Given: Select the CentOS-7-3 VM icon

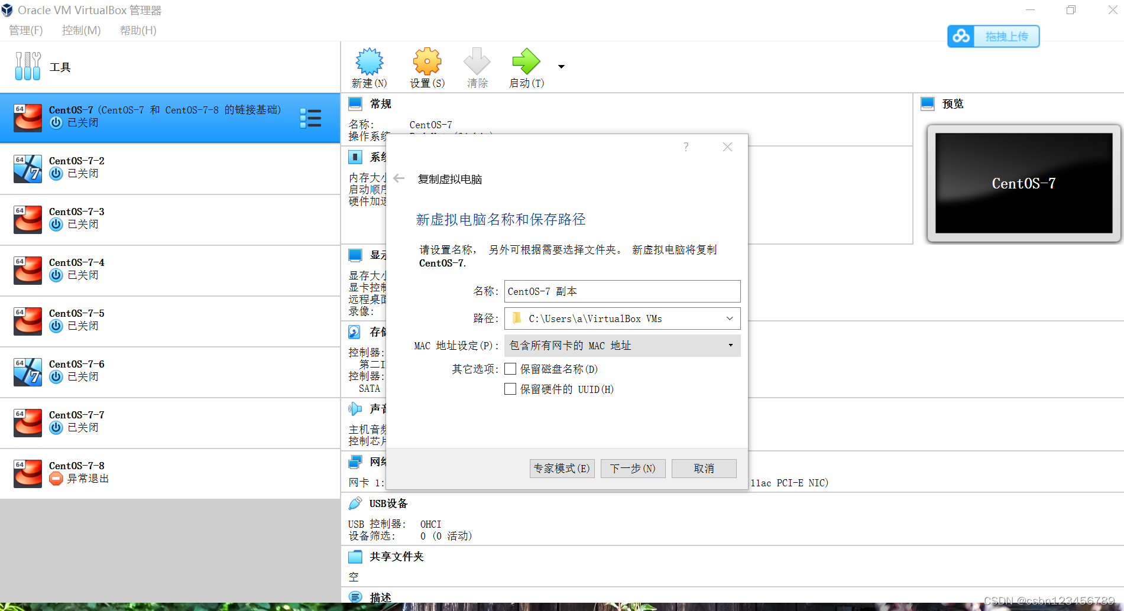Looking at the screenshot, I should (28, 220).
